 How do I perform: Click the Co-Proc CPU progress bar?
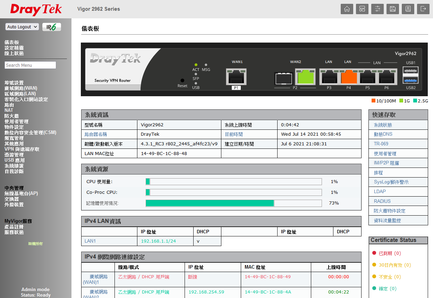234,192
